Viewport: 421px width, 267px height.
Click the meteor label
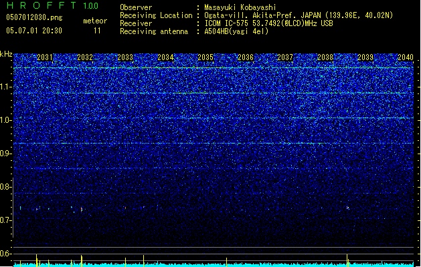click(95, 21)
